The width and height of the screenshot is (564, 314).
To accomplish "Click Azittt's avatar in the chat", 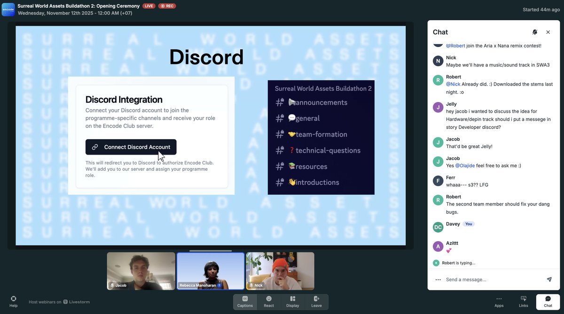I will 438,246.
